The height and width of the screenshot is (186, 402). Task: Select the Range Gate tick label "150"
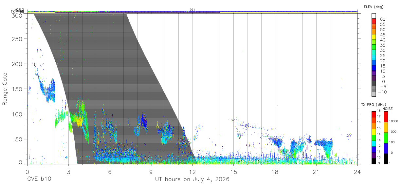(17, 89)
